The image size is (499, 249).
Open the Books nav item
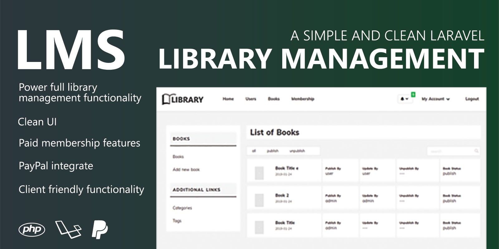click(x=274, y=99)
